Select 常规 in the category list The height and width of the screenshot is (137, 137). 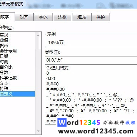(x=17, y=35)
